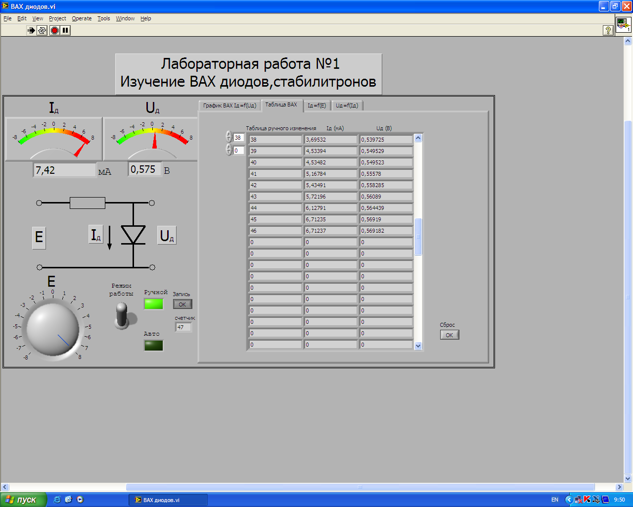This screenshot has height=507, width=633.
Task: Click table cell 0,539725
Action: click(386, 140)
